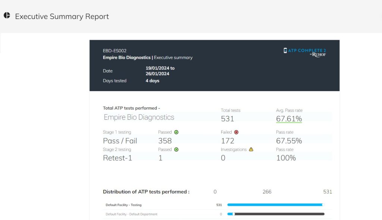Click the Default Facility - Testing blue progress bar
Viewport: 382px width, 220px height.
[276, 205]
